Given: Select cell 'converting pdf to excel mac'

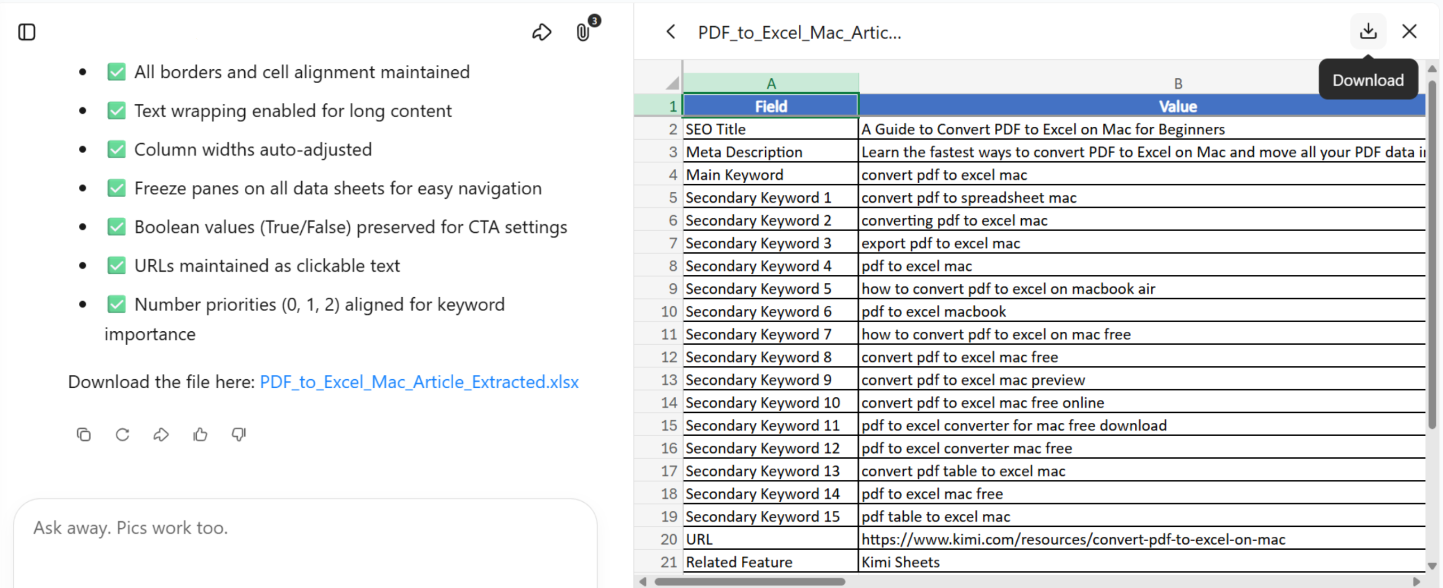Looking at the screenshot, I should [1142, 220].
